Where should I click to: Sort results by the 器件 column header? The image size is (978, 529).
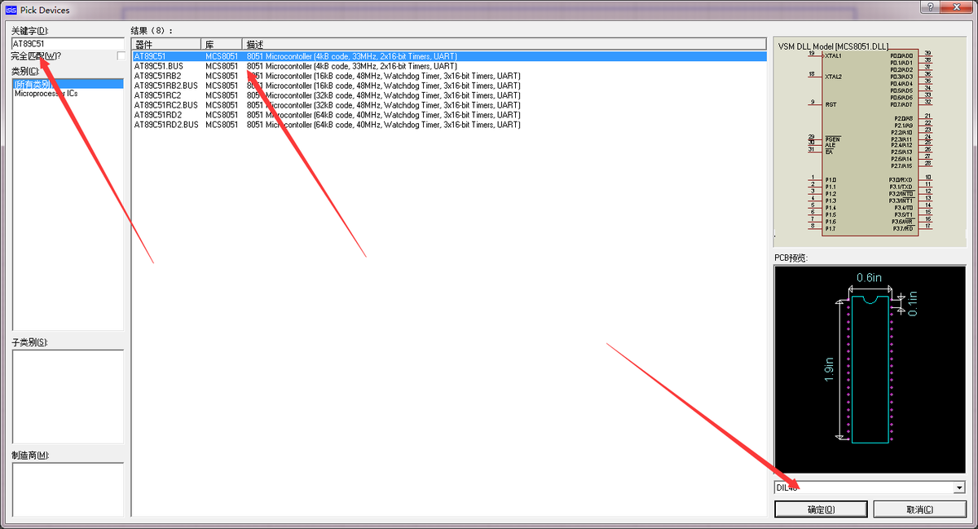[x=166, y=43]
